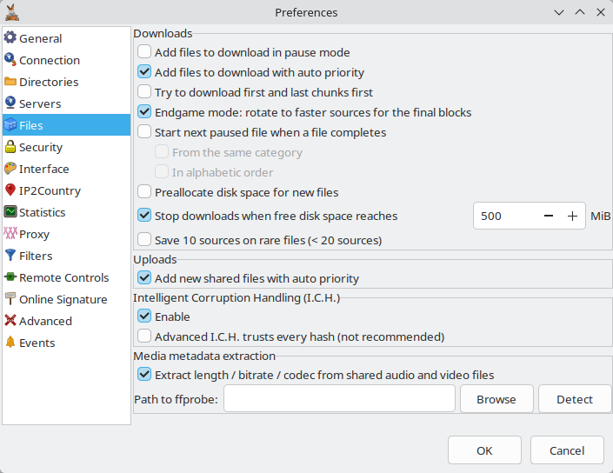Click the Online Signature icon
Screen dimensions: 613x473
(10, 298)
